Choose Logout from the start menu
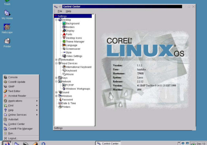 pyautogui.click(x=13, y=138)
